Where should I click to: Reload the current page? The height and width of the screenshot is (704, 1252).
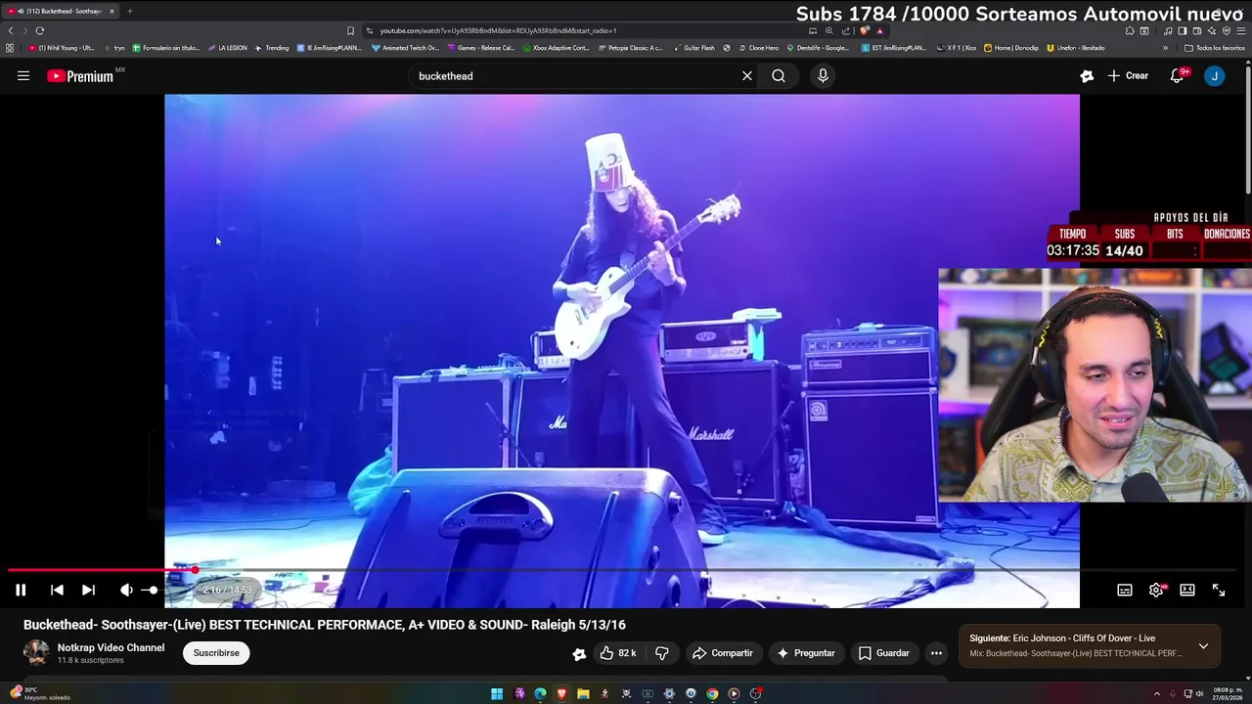coord(40,30)
